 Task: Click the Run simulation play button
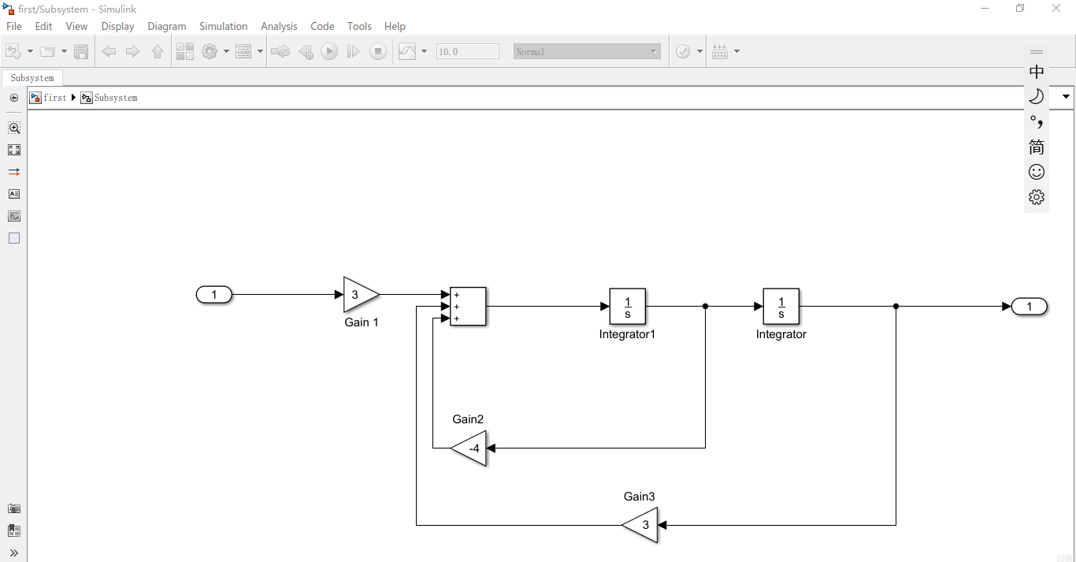(329, 51)
